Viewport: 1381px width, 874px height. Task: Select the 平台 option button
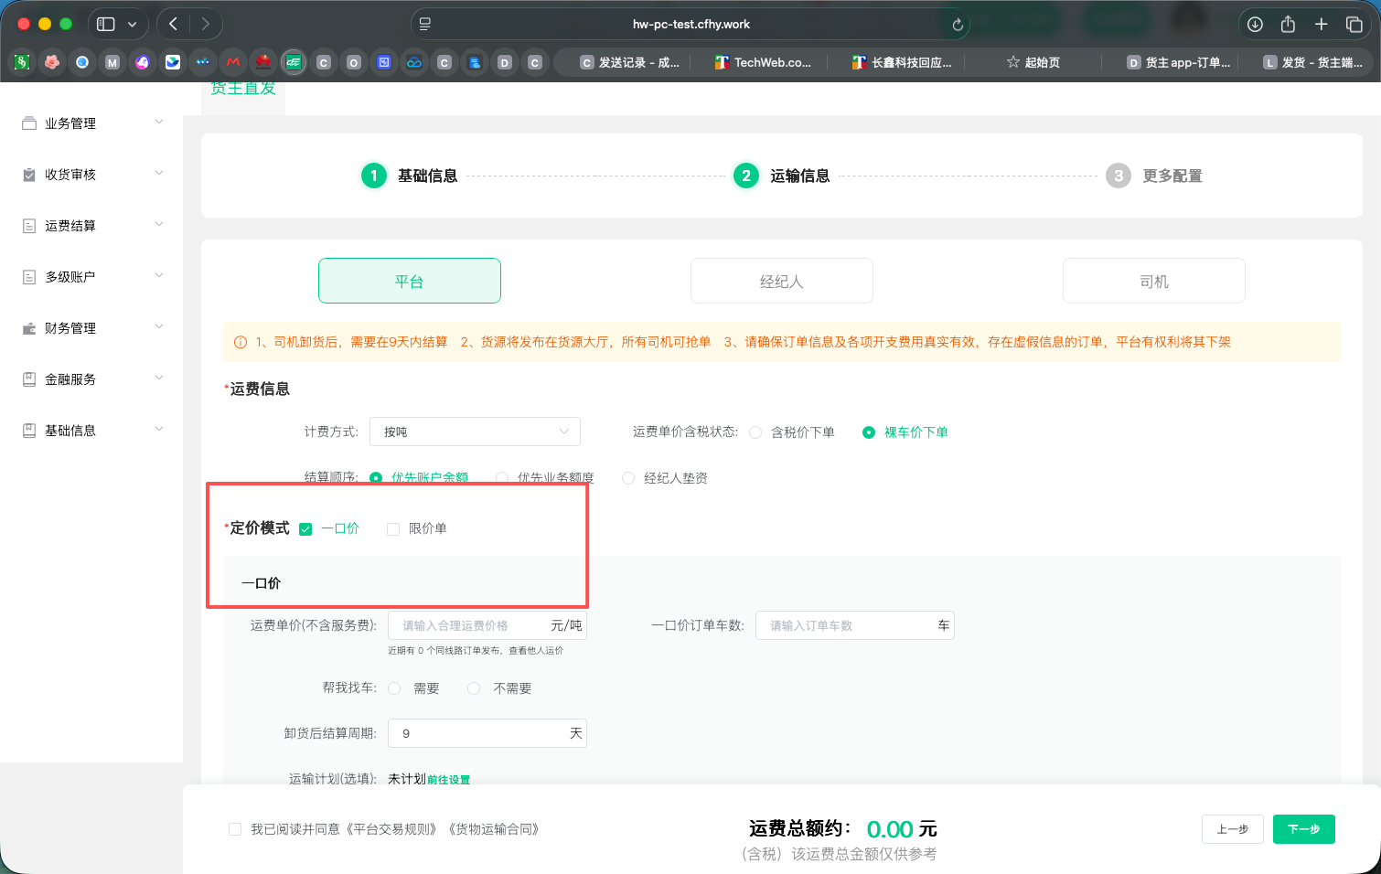point(410,281)
